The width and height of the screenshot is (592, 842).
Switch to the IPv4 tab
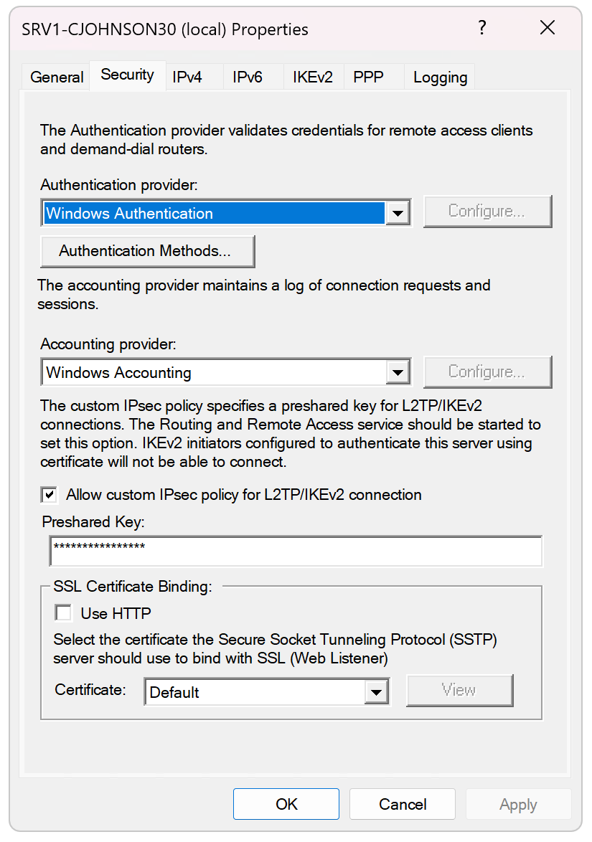188,77
